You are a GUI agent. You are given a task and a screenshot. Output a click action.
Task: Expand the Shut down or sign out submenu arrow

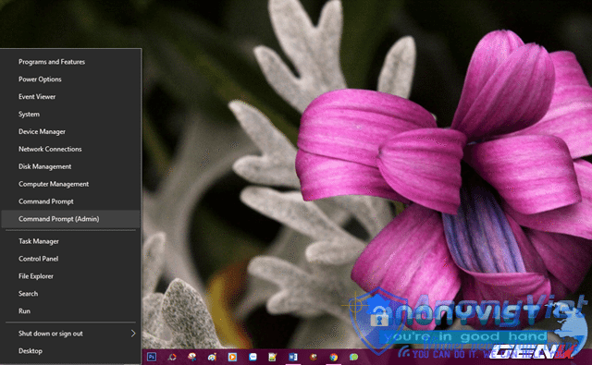pos(133,334)
